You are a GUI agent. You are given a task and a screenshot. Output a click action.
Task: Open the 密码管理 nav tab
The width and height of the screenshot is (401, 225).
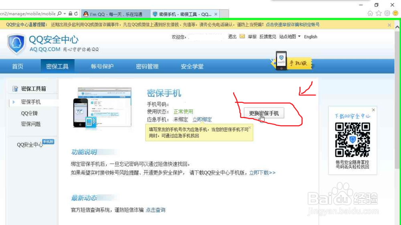coord(147,66)
